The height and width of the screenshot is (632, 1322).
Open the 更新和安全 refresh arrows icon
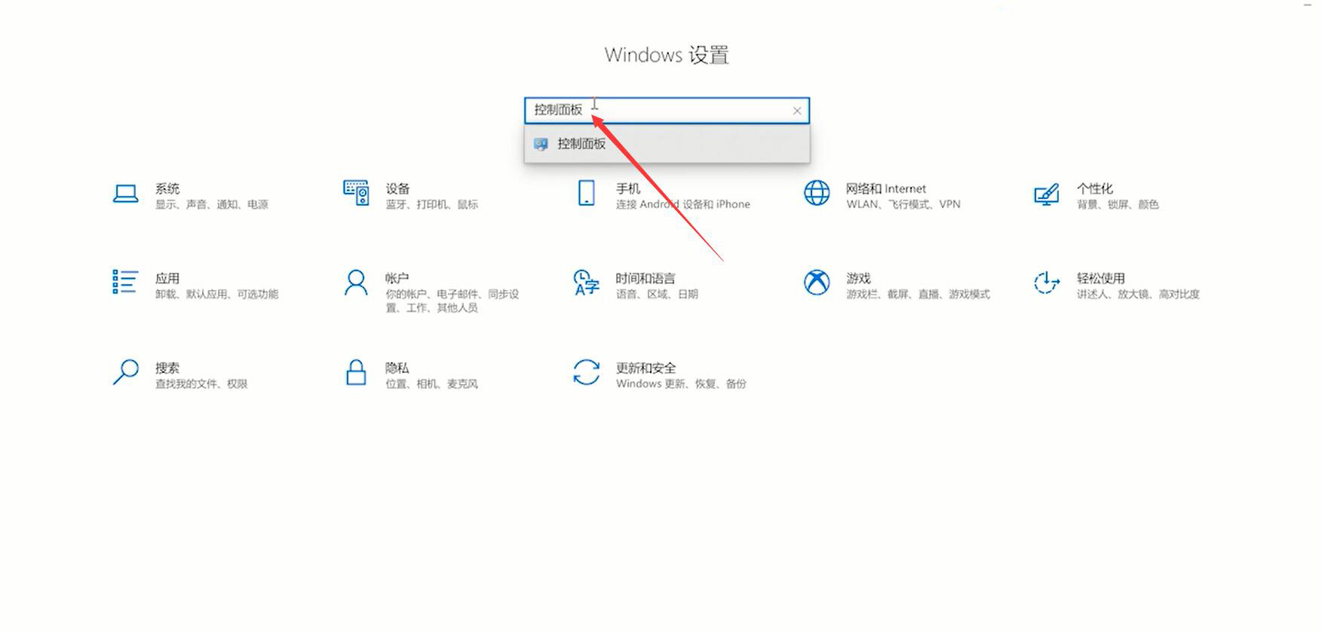tap(586, 372)
